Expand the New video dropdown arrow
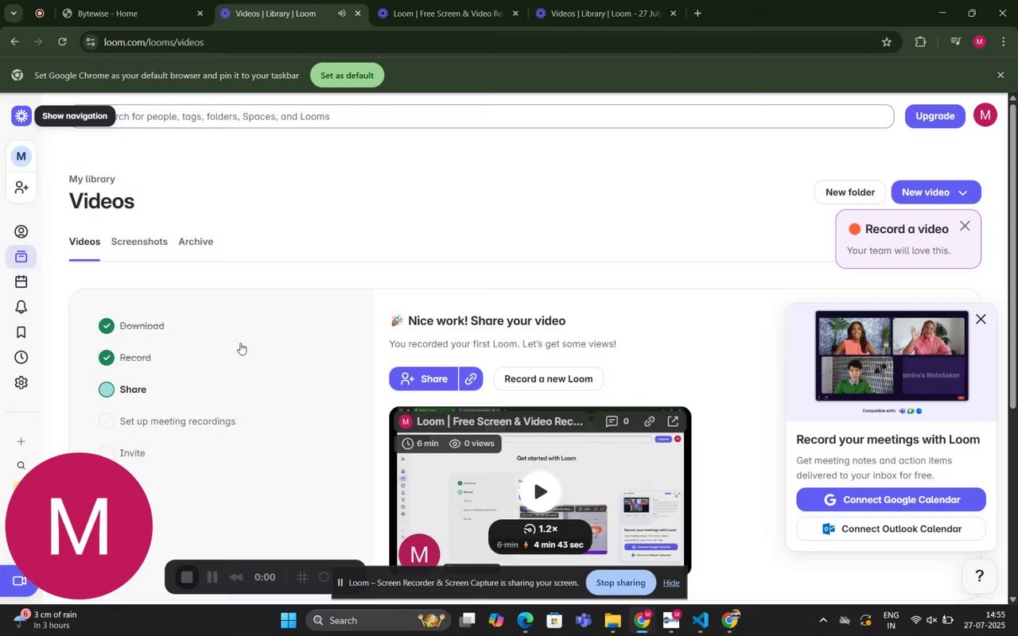 tap(963, 192)
